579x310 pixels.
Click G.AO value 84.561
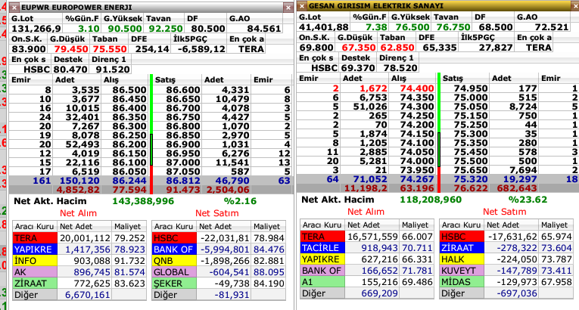point(264,29)
